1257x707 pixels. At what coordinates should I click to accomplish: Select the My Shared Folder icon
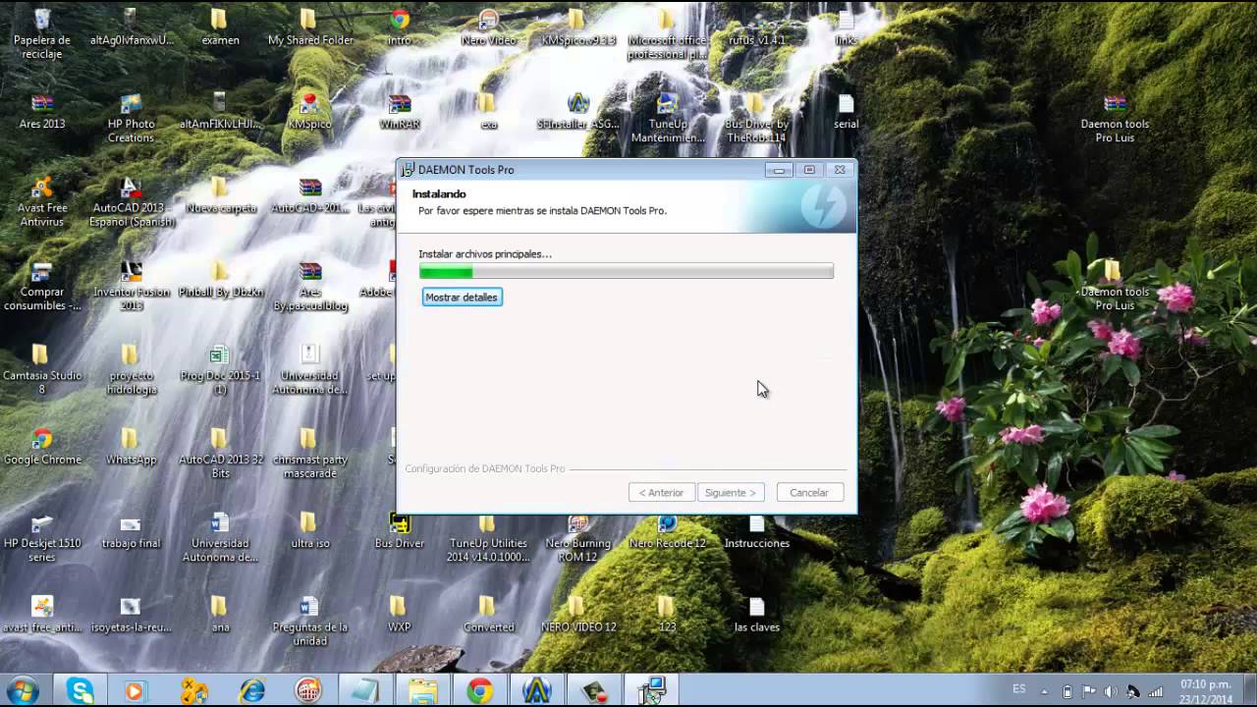(309, 27)
